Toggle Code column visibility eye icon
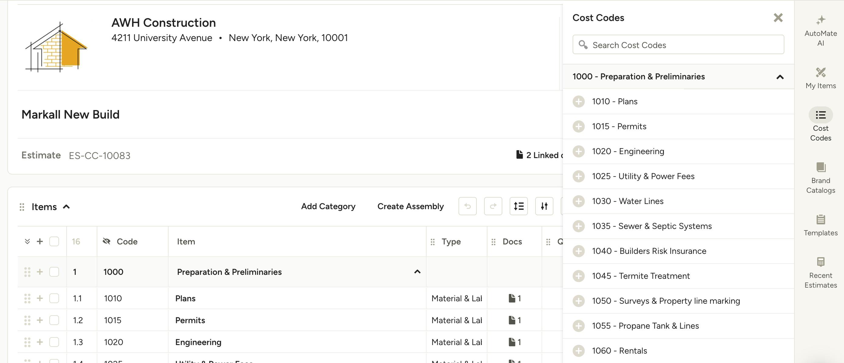 tap(106, 242)
